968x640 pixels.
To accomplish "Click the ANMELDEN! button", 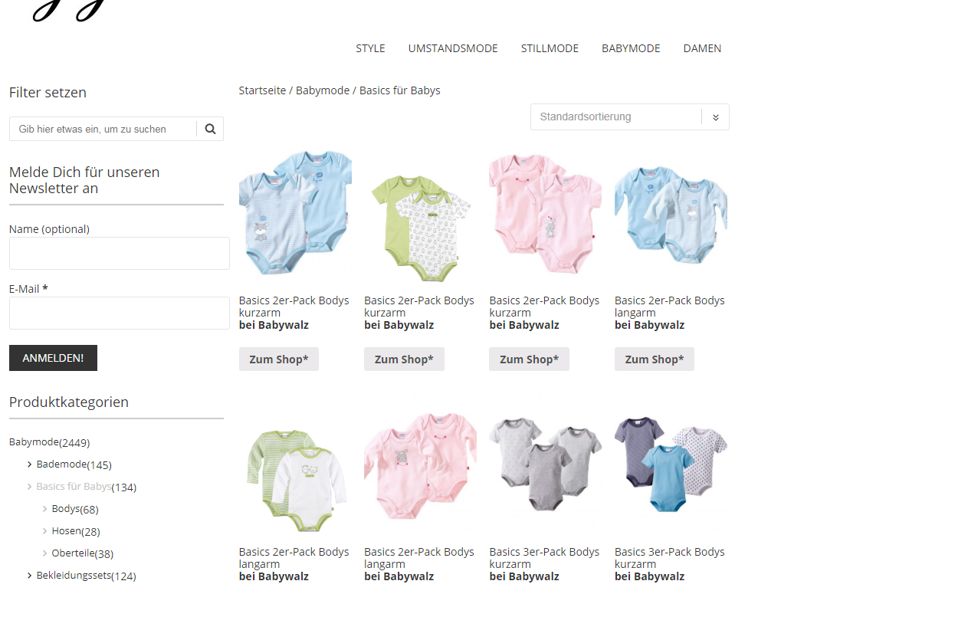I will click(53, 358).
